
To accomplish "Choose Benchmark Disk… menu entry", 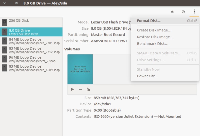I will tap(152, 44).
